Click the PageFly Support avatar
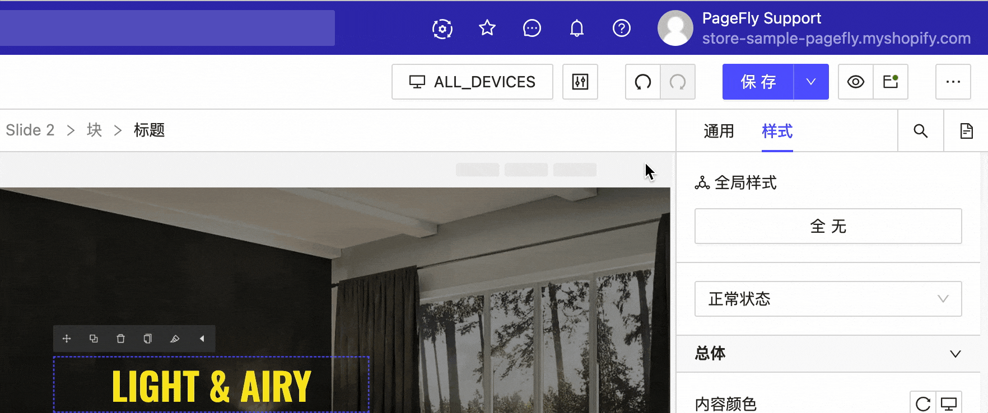This screenshot has height=413, width=988. (675, 28)
